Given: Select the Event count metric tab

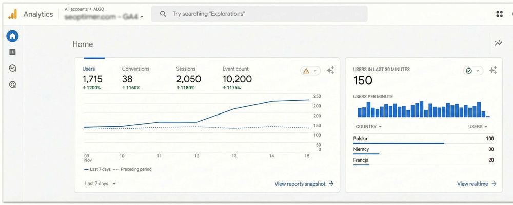Looking at the screenshot, I should click(x=236, y=79).
